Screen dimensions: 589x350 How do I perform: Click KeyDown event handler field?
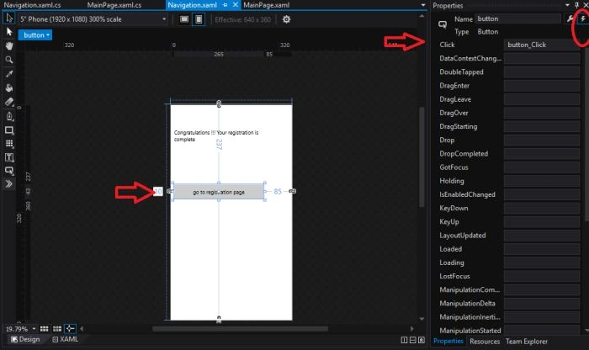[541, 208]
